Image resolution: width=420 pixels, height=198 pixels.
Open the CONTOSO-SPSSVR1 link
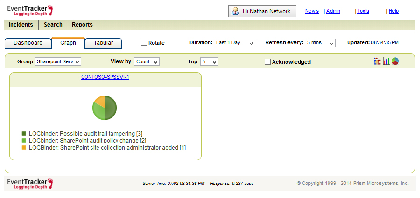pyautogui.click(x=105, y=77)
